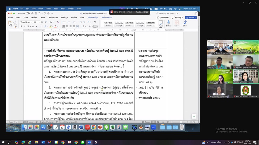Open the font size dropdown showing 16
Screen dimensions: 259x145
[x=36, y=22]
